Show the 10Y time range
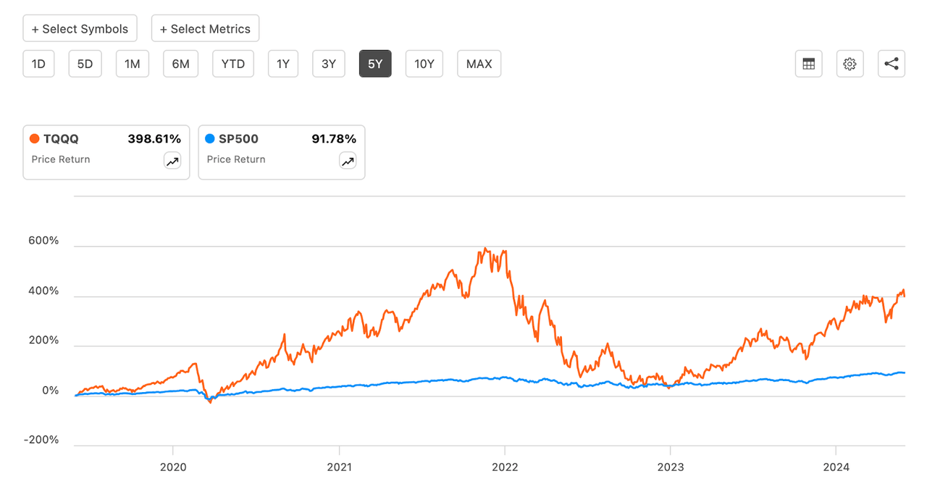Screen dimensions: 927x500 [424, 64]
